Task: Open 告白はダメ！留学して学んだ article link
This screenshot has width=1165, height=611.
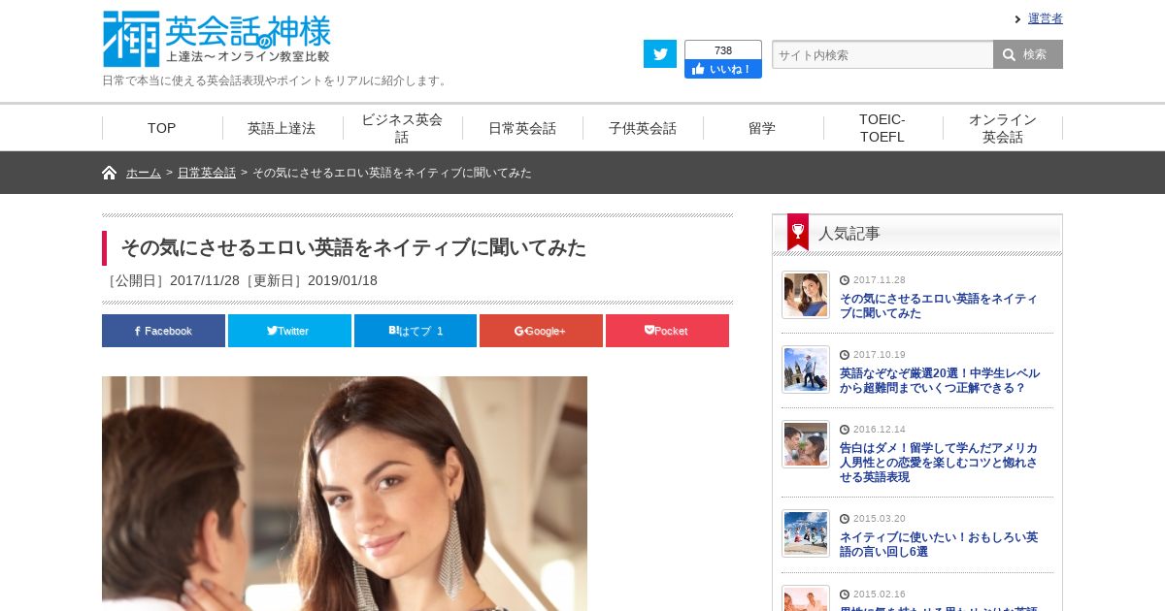Action: coord(939,463)
